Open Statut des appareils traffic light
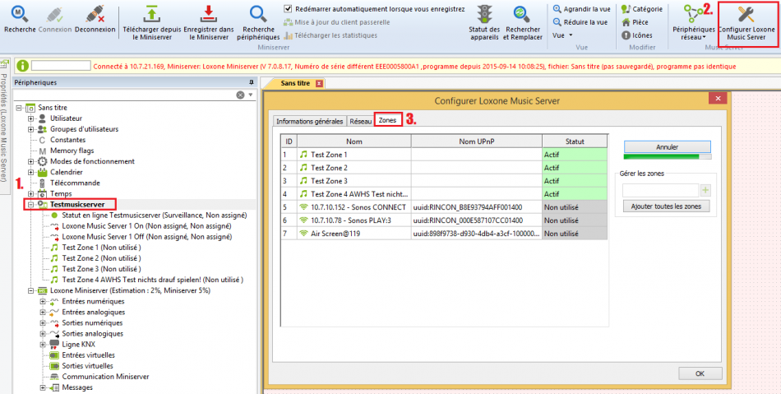 [484, 13]
